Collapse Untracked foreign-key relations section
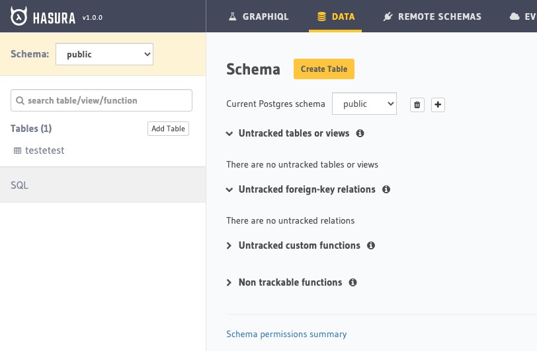This screenshot has height=351, width=537. click(x=229, y=189)
